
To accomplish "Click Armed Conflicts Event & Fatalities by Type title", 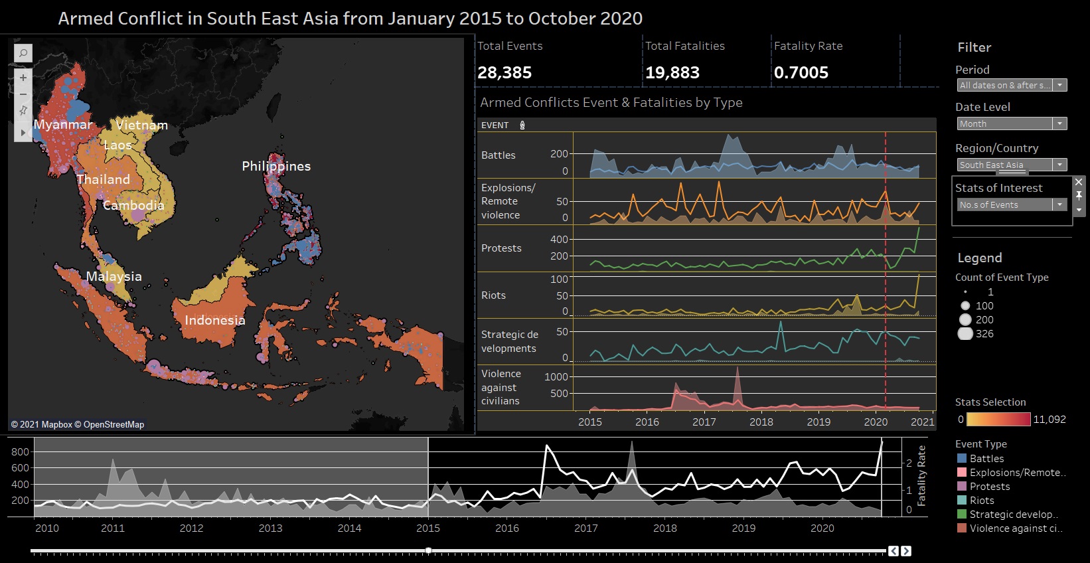I will [611, 102].
